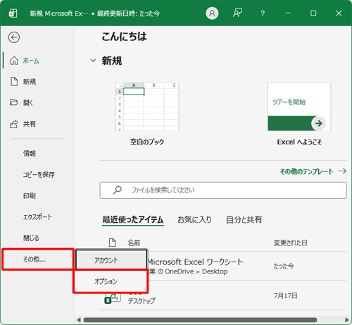Open the 開く sidebar item

point(28,103)
